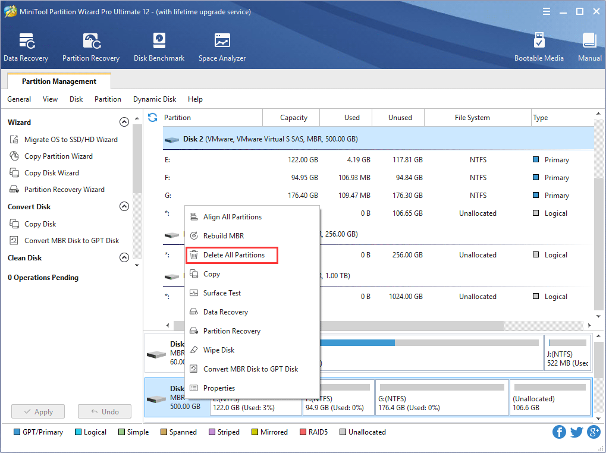The height and width of the screenshot is (453, 606).
Task: Click the Facebook share icon
Action: coord(558,432)
